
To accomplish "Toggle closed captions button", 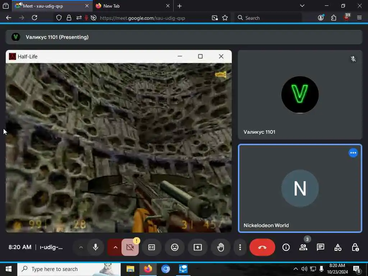I will tap(152, 247).
